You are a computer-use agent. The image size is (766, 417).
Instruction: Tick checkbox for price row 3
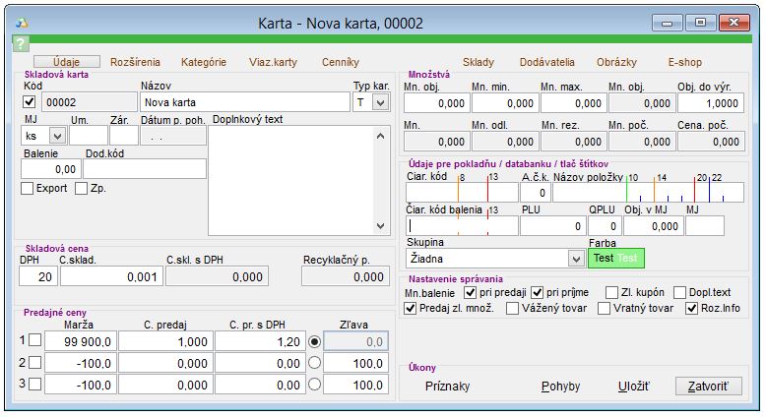34,384
